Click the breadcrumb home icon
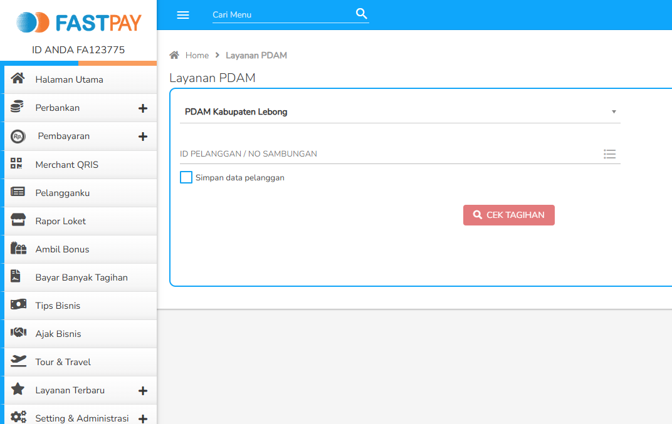Screen dimensions: 672x424 [x=174, y=54]
